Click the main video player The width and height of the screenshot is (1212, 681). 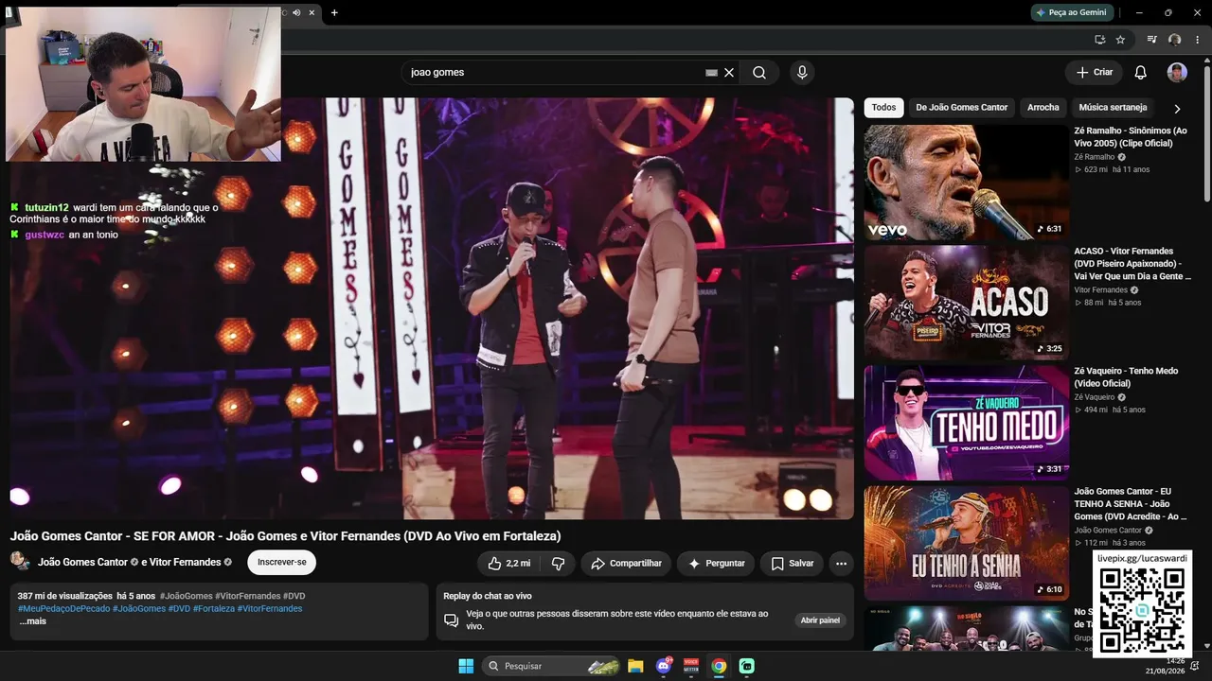point(432,308)
